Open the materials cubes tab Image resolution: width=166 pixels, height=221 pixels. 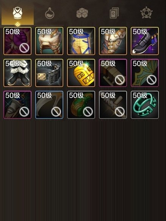82,13
